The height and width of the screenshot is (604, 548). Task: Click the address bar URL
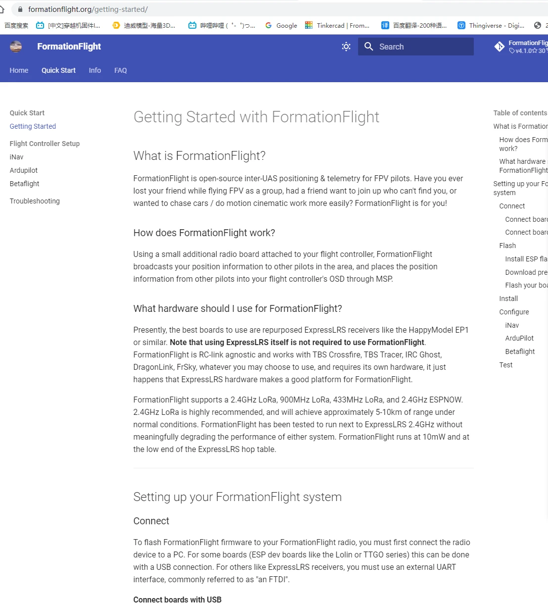[x=88, y=9]
